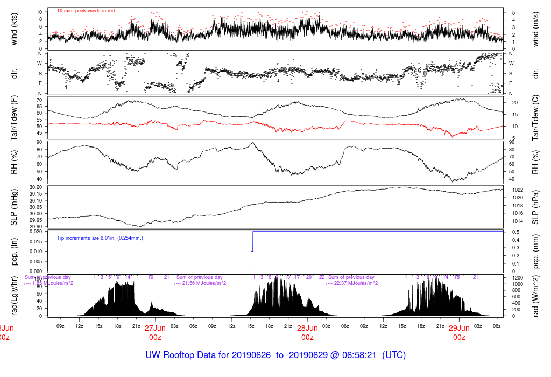
Task: Click the '30.00' pressure tick label
Action: [36, 214]
